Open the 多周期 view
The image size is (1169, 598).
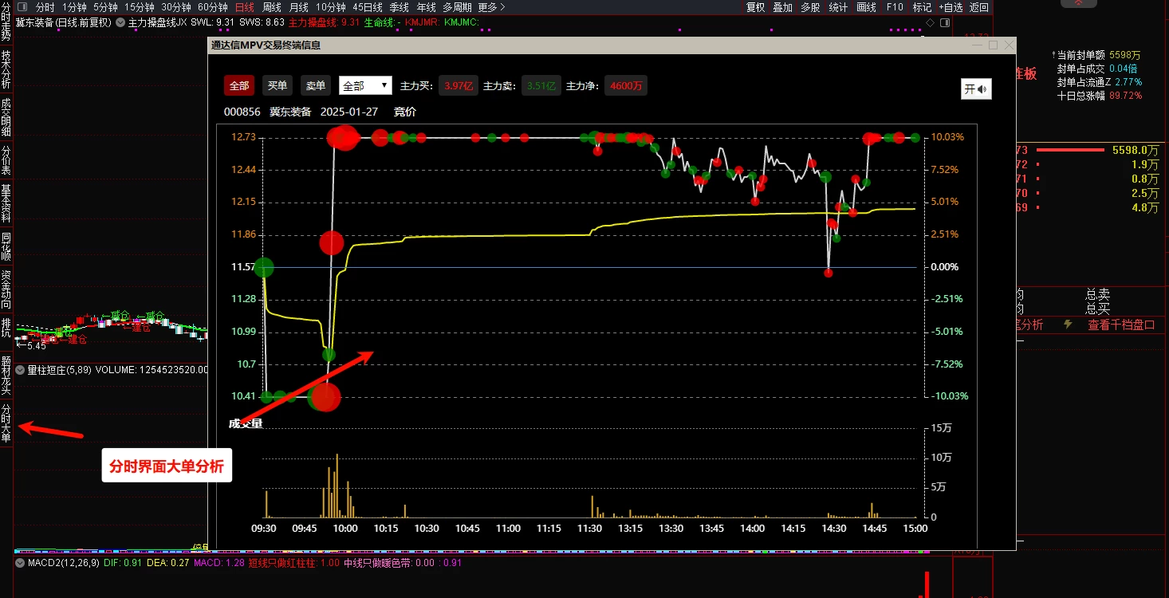457,7
